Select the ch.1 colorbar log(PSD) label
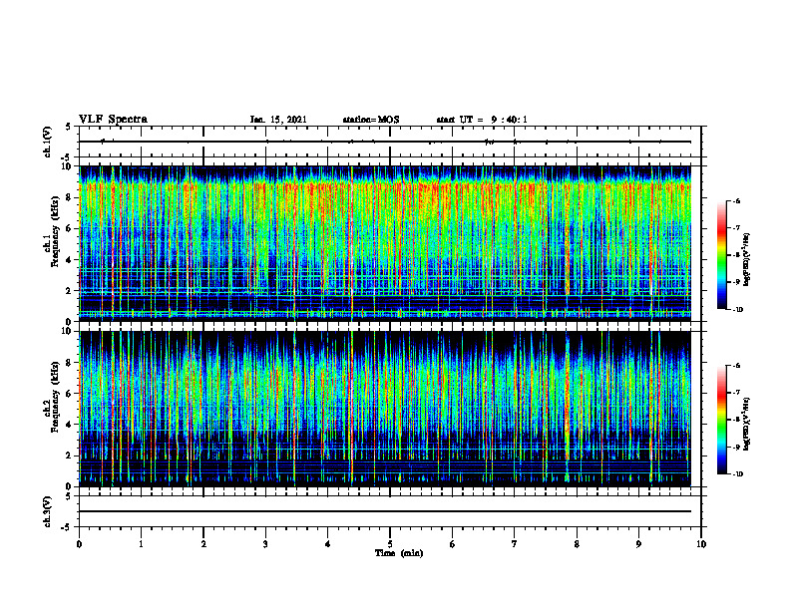This screenshot has height=610, width=790. click(x=747, y=260)
